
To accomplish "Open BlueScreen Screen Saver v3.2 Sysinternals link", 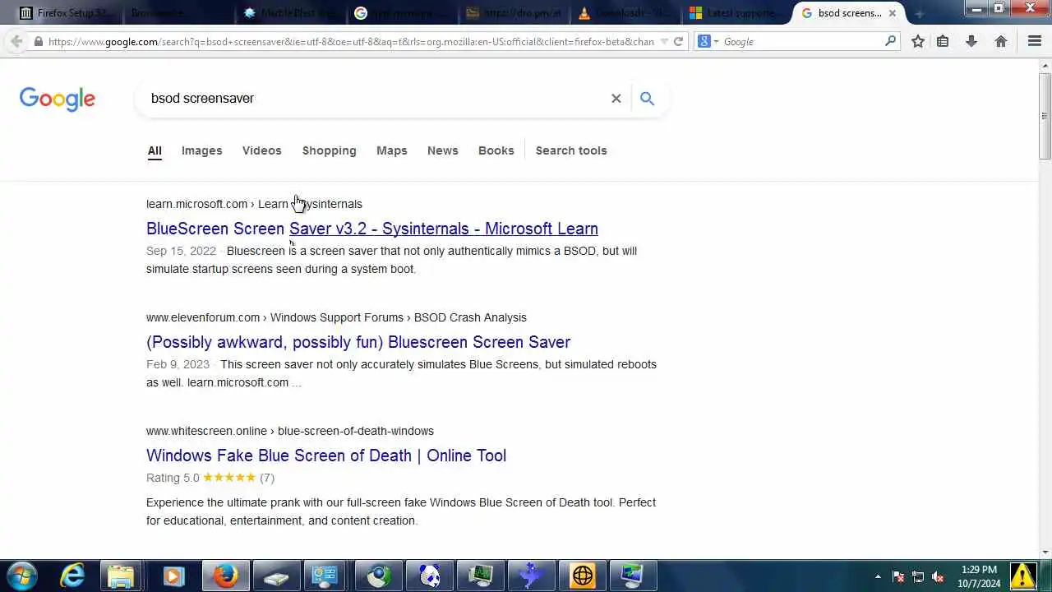I will (x=372, y=229).
